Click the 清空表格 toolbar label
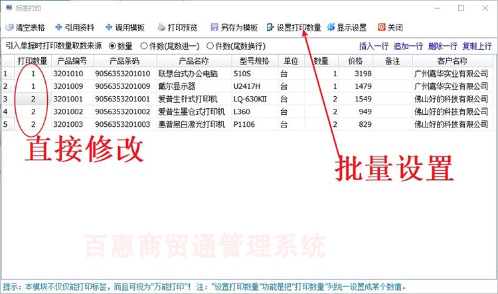Screen dimensions: 498x294 coord(30,28)
